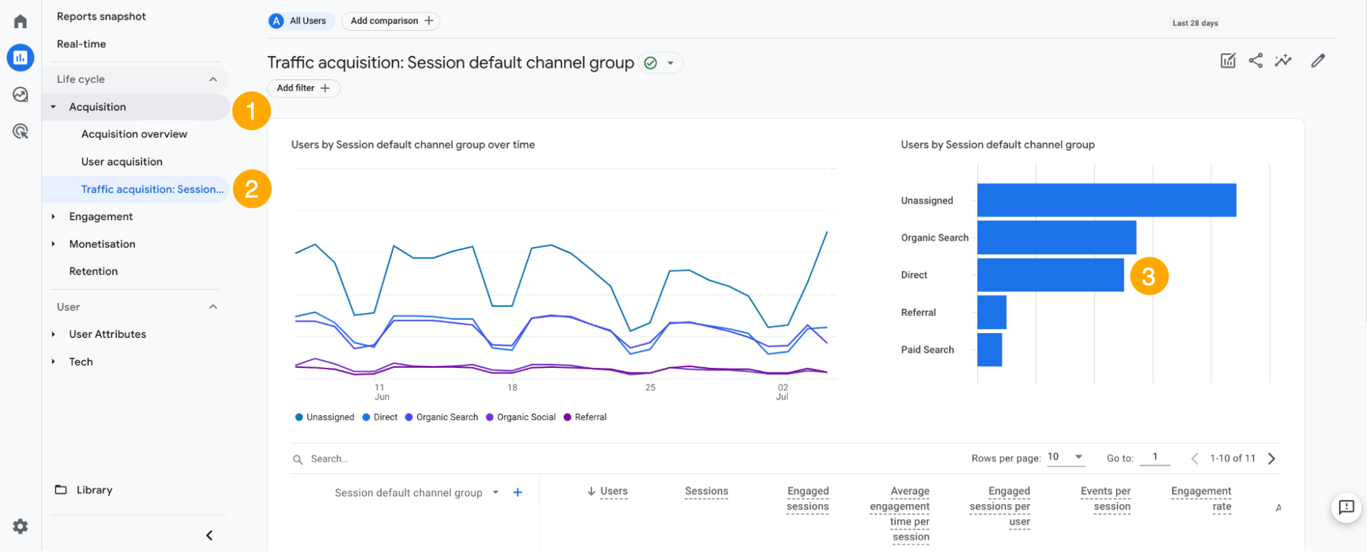Open Admin settings gear icon
Screen dimensions: 1367x552
click(21, 526)
